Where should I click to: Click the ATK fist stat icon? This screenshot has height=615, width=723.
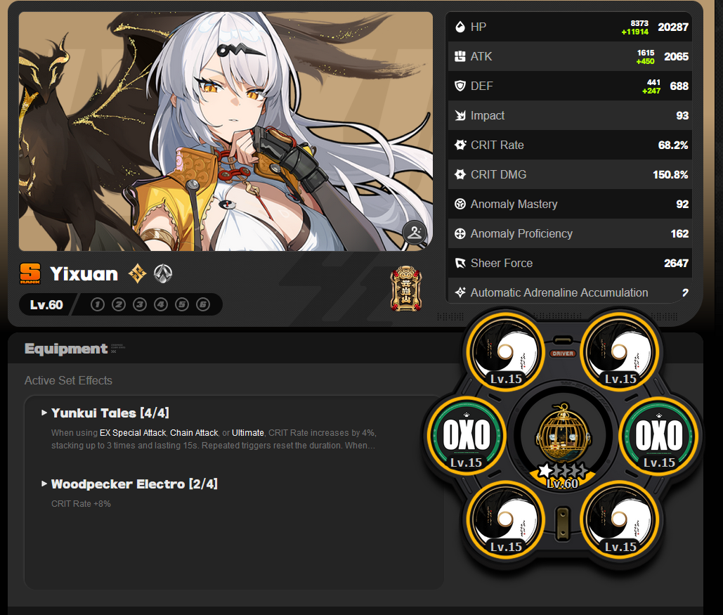pyautogui.click(x=460, y=56)
